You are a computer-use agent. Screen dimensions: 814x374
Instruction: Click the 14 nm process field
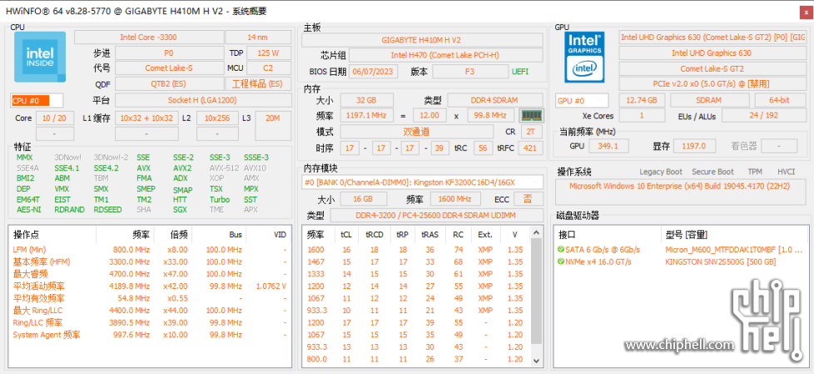tap(258, 37)
